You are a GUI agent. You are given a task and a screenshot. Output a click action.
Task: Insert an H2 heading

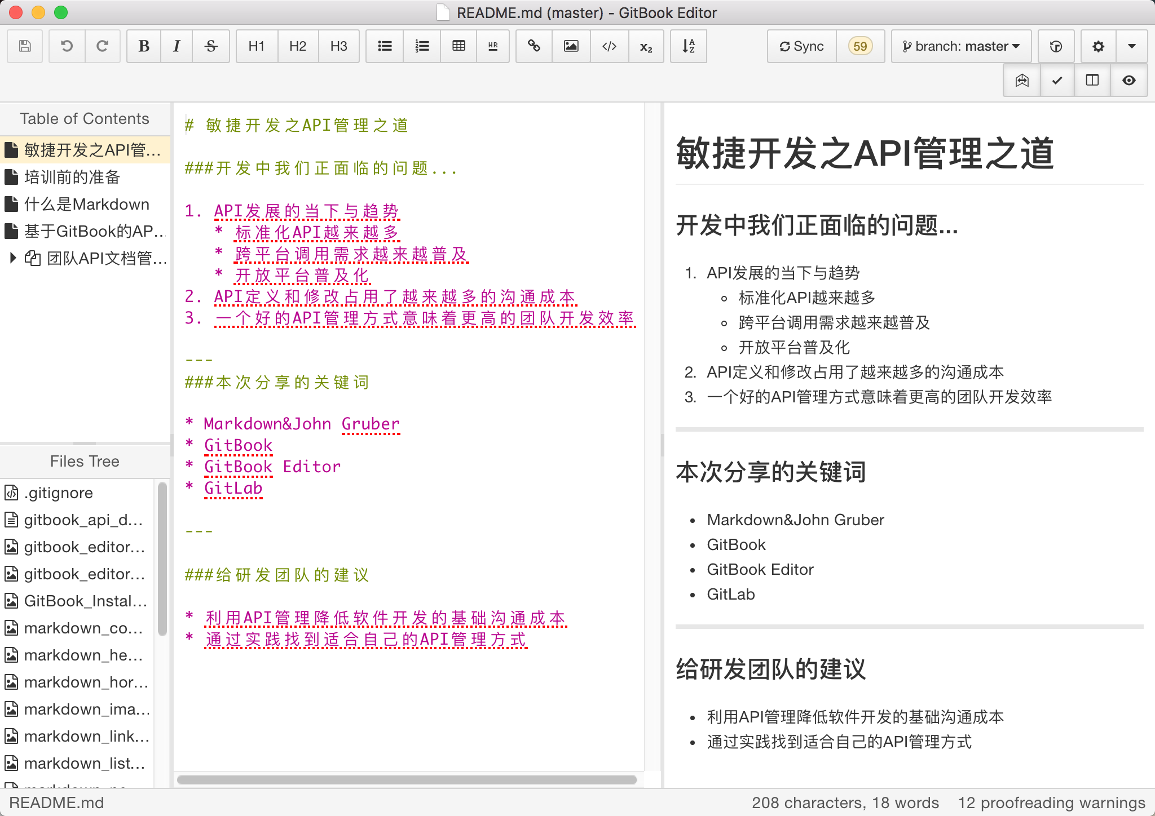[298, 46]
